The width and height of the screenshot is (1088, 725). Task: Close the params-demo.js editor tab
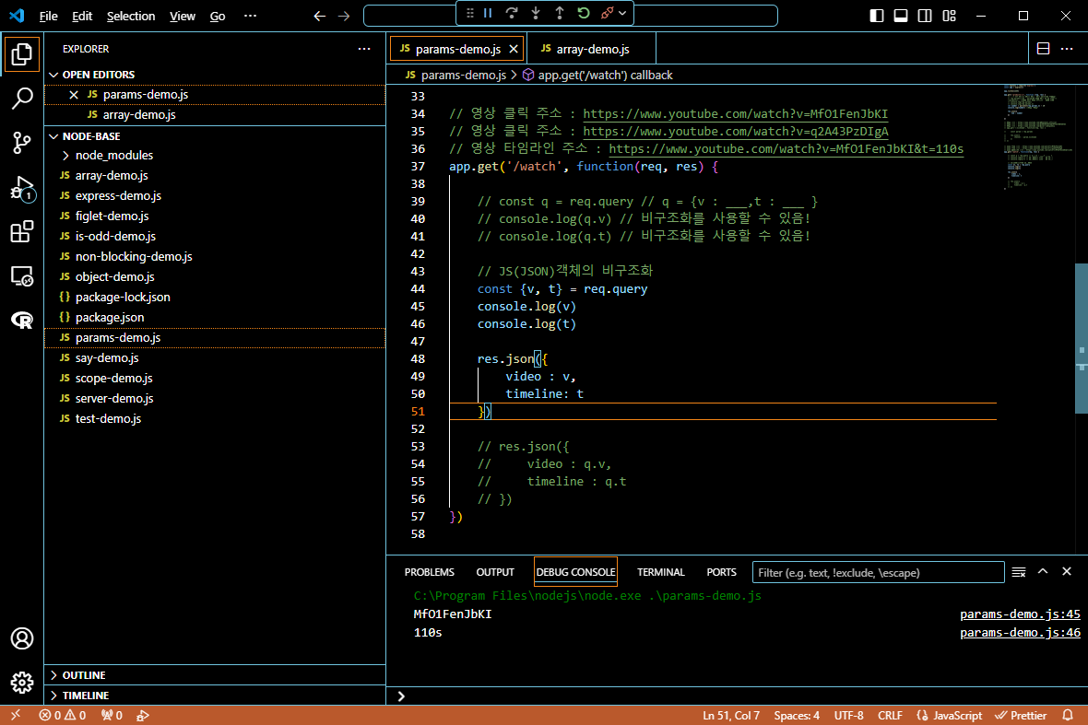514,49
